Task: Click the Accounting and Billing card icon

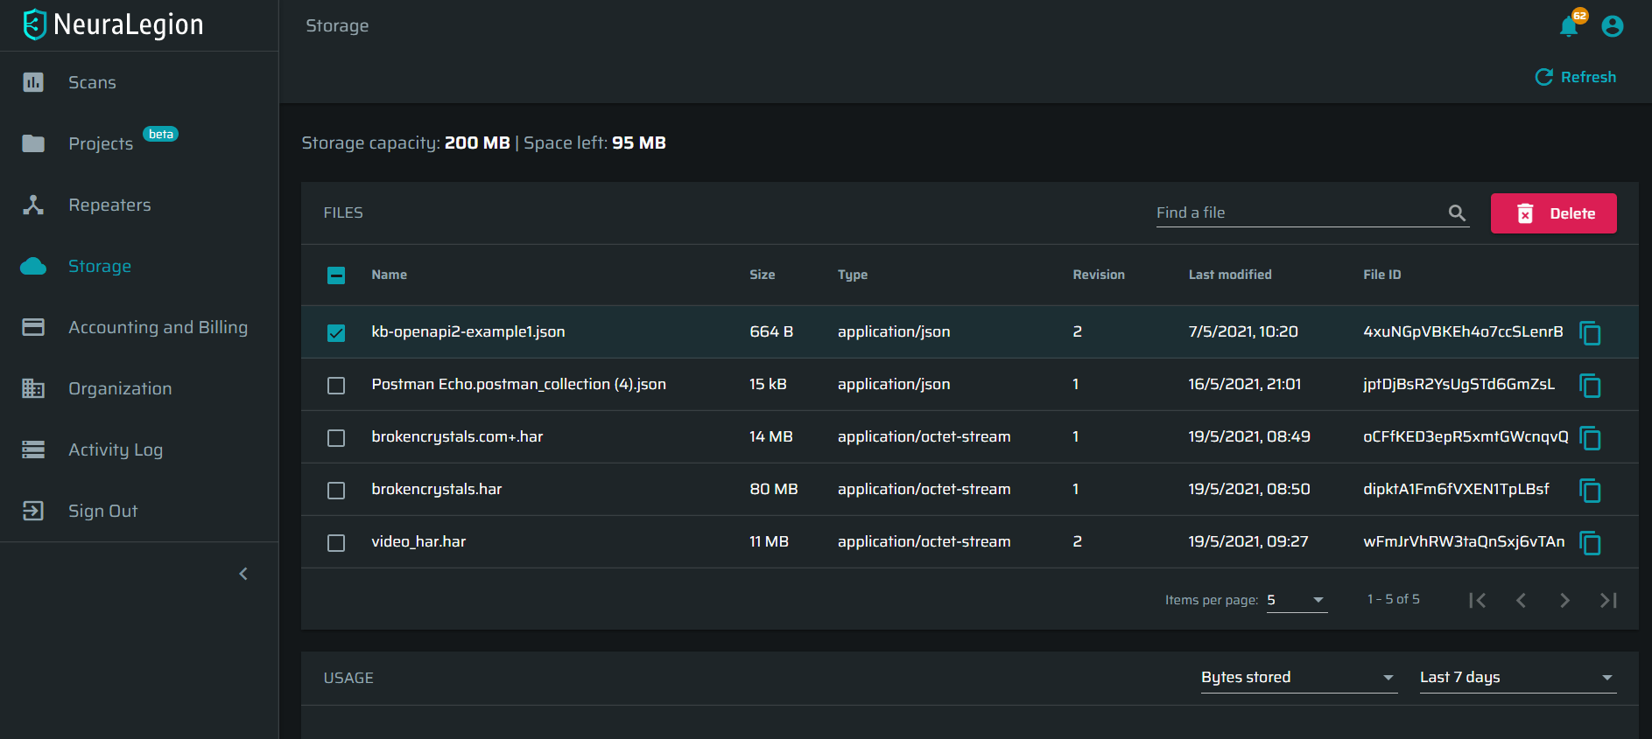Action: [x=33, y=327]
